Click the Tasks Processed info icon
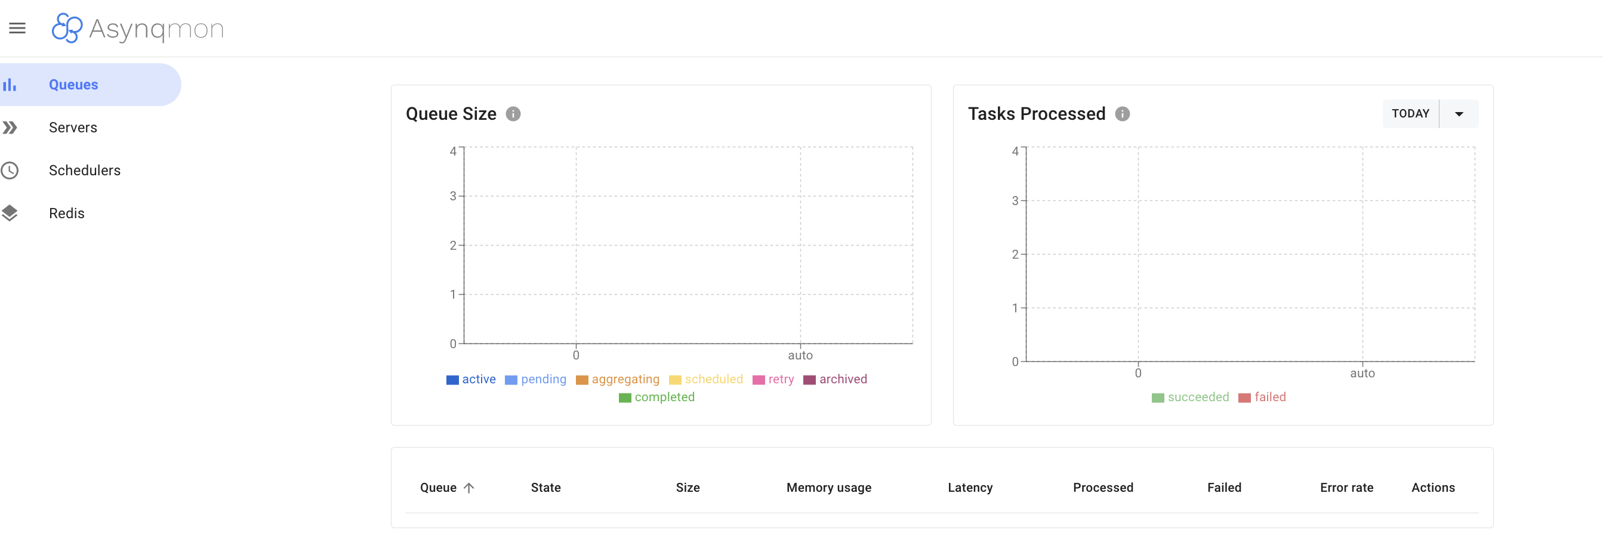This screenshot has height=552, width=1603. 1122,114
